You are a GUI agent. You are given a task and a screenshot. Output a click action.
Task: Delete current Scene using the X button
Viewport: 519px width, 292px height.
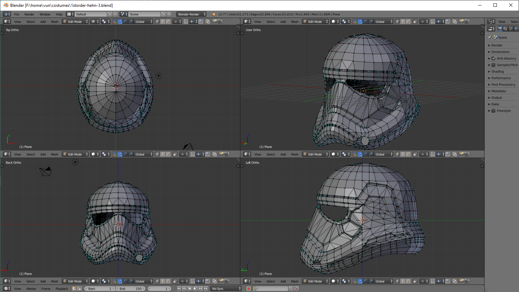(x=169, y=14)
